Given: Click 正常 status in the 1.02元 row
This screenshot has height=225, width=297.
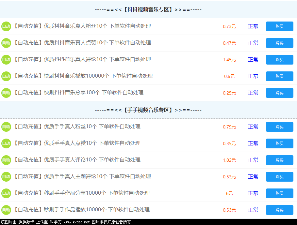Looking at the screenshot, I should click(253, 160).
